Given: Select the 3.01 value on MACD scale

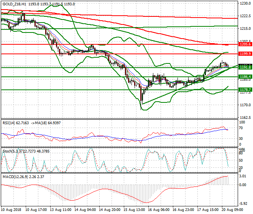Looking at the screenshot, I should 242,176.
